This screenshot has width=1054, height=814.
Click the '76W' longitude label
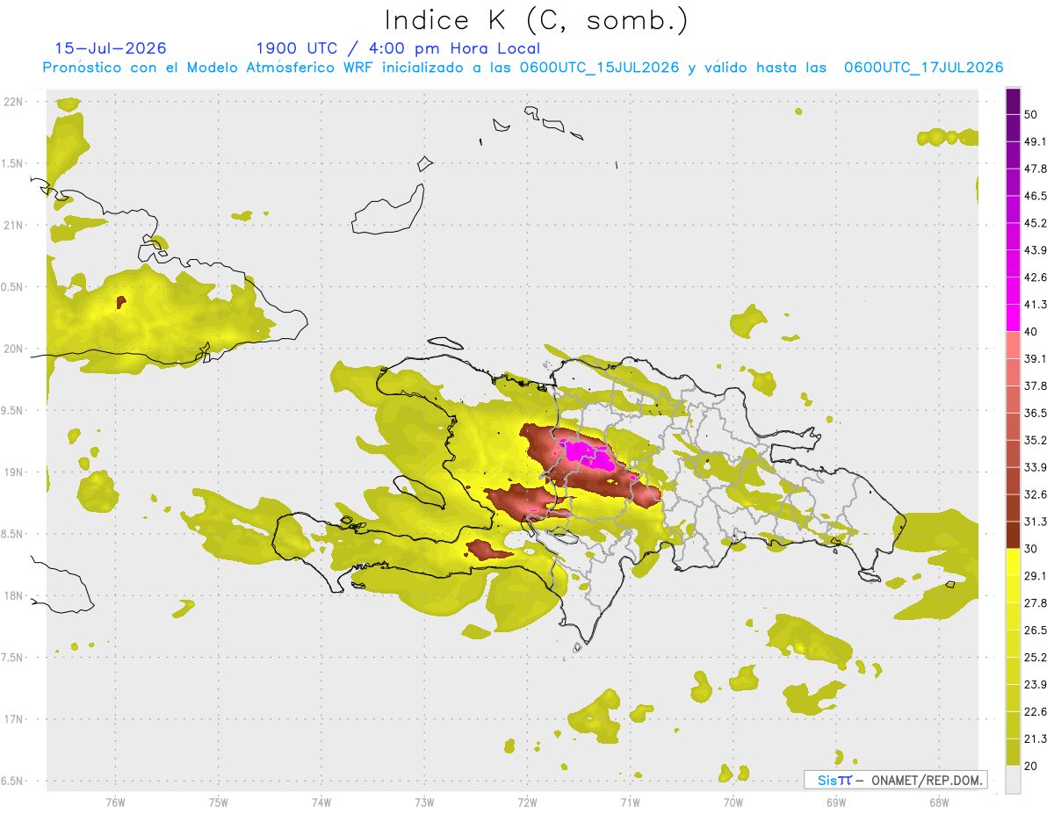pyautogui.click(x=115, y=802)
